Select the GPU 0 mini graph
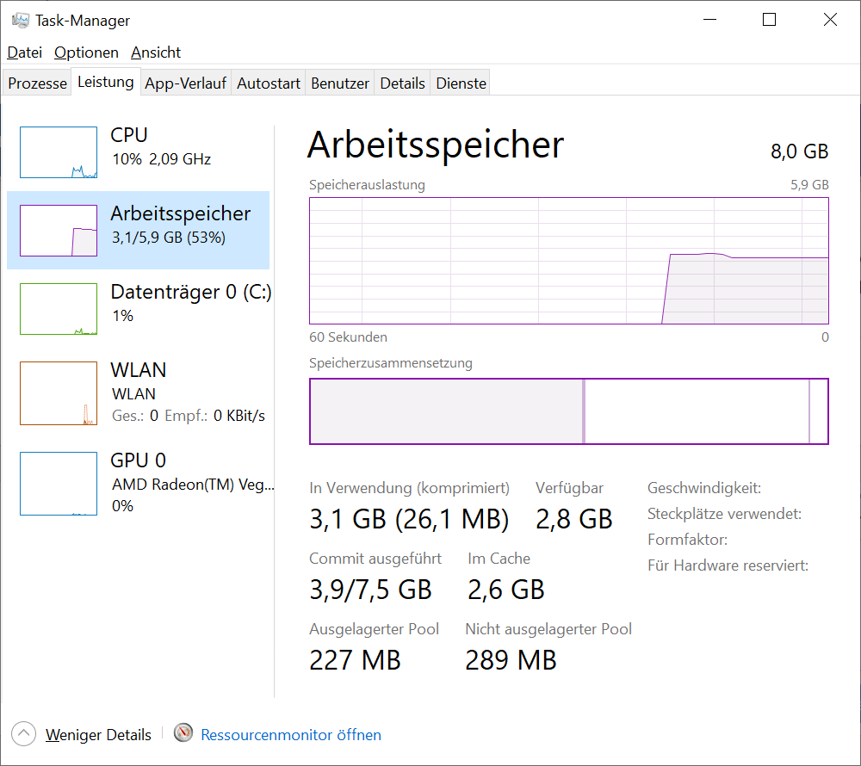Screen dimensions: 861x766 click(x=59, y=484)
